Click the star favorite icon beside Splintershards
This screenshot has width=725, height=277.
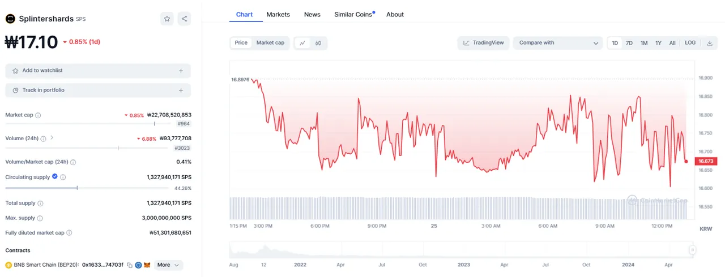coord(167,19)
